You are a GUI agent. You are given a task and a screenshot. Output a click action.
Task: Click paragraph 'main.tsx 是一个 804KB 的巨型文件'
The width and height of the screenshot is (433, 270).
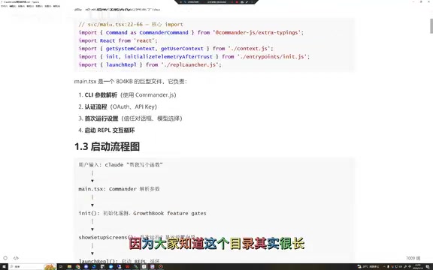pos(130,82)
